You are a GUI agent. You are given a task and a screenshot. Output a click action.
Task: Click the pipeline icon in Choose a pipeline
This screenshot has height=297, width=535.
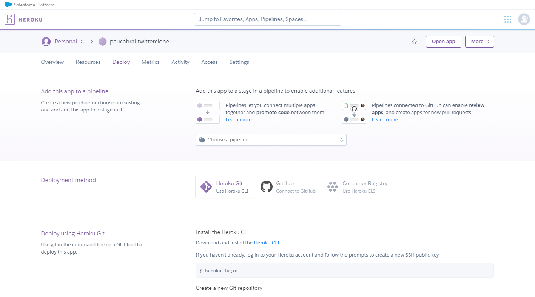202,140
